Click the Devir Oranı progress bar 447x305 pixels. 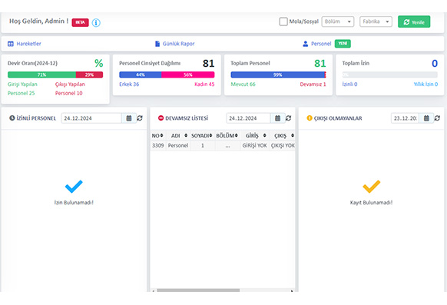point(55,75)
